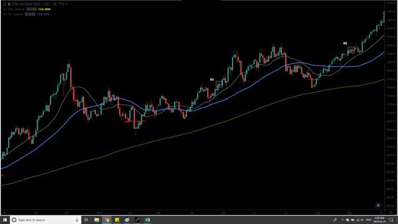Collapse the chart legend with the minus box
Image resolution: width=398 pixels, height=224 pixels.
pyautogui.click(x=4, y=4)
